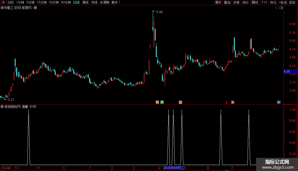Click the 5.90 high price label
The height and width of the screenshot is (171, 298).
pos(160,12)
